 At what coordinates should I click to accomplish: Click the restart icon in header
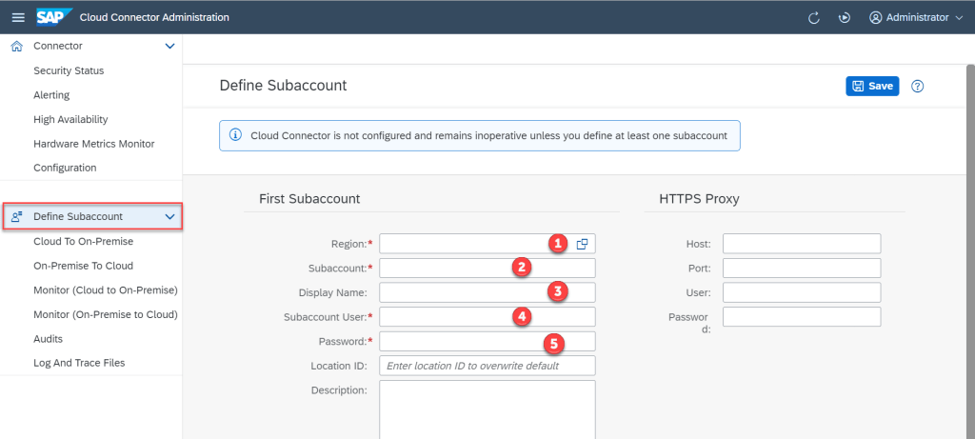[844, 17]
